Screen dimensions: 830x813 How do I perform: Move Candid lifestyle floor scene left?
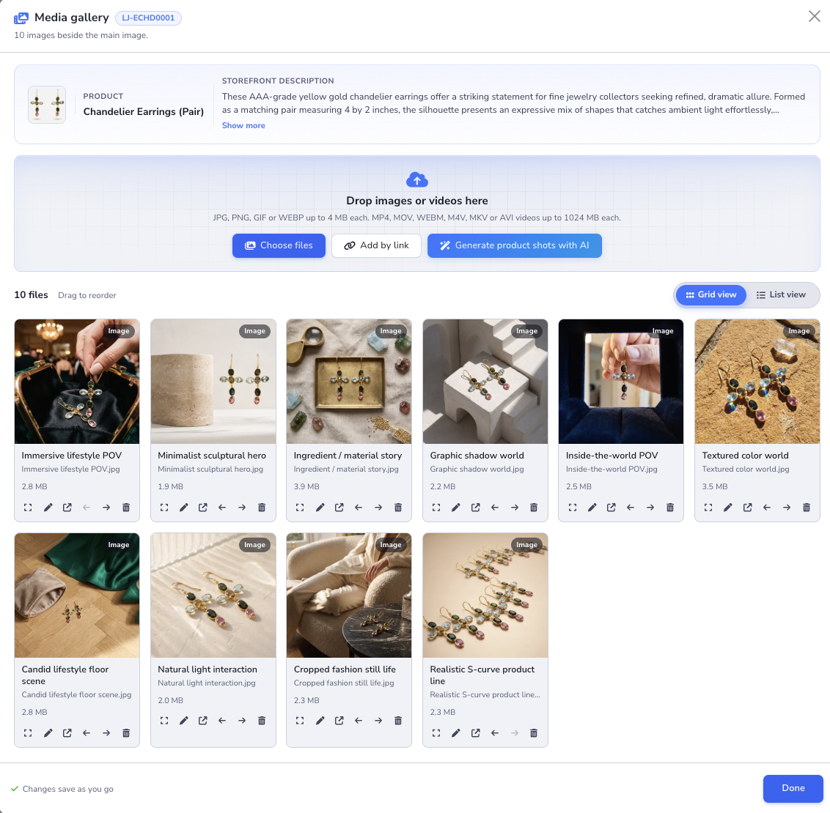click(x=87, y=733)
